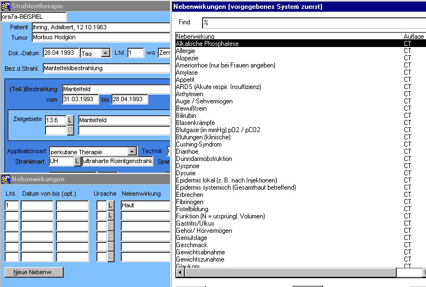Open Ursache lookup button in first row

pos(111,205)
